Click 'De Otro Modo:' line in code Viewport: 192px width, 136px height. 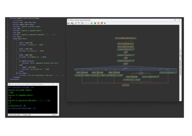pos(21,73)
